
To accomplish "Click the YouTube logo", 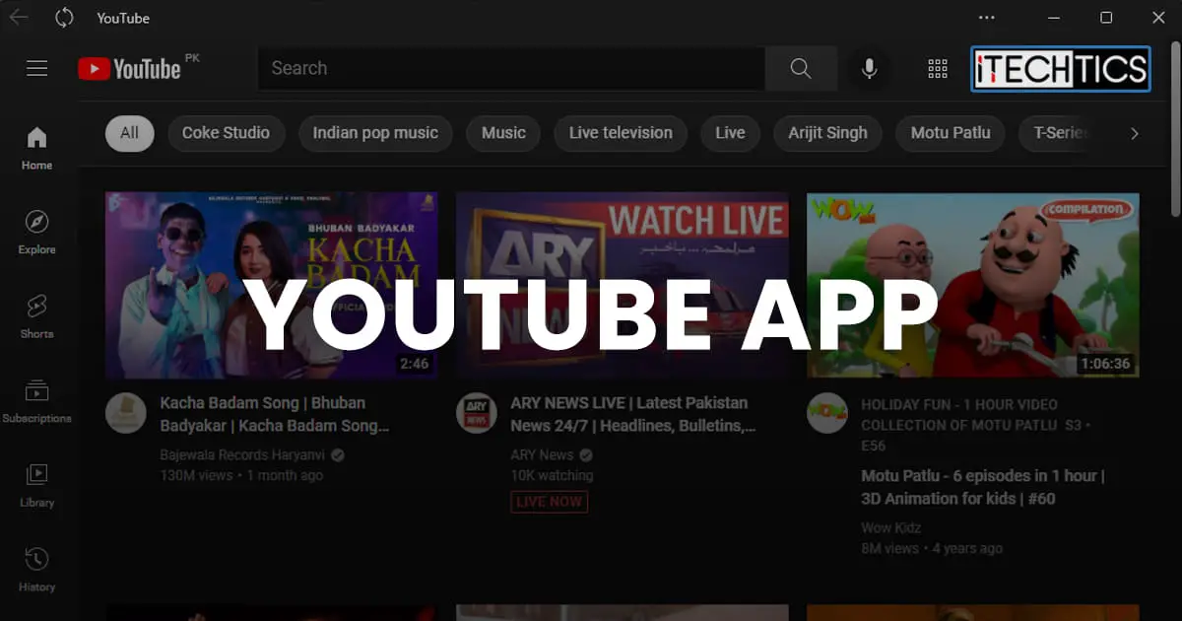I will 130,68.
